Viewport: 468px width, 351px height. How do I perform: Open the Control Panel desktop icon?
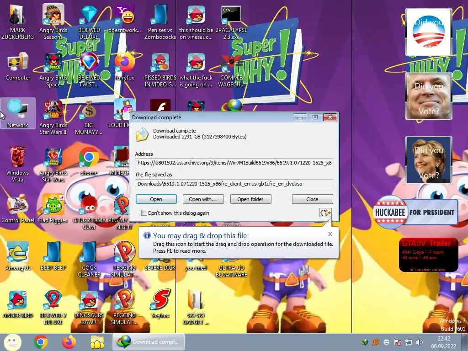pos(18,208)
